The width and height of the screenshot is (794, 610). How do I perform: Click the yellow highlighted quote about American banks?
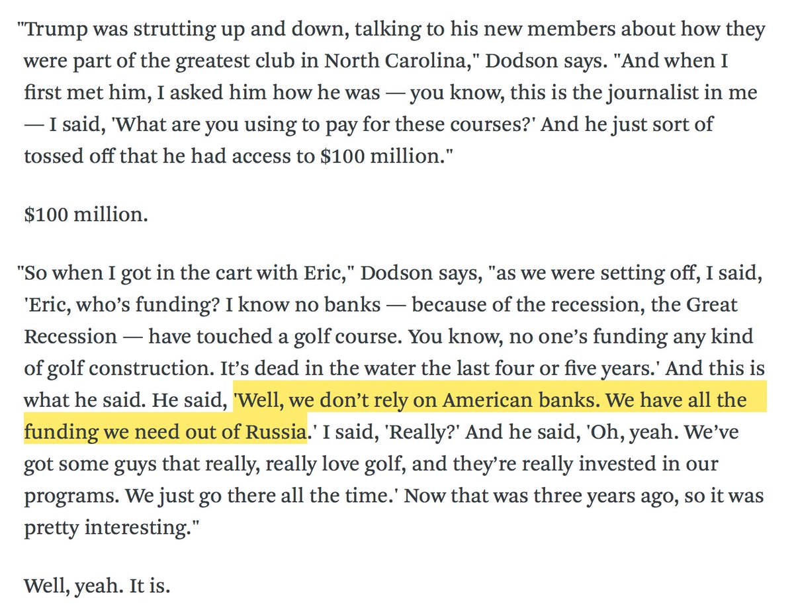coord(490,400)
